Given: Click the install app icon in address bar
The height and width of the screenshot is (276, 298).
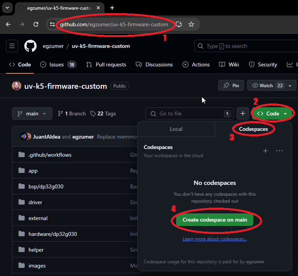Looking at the screenshot, I should [179, 24].
